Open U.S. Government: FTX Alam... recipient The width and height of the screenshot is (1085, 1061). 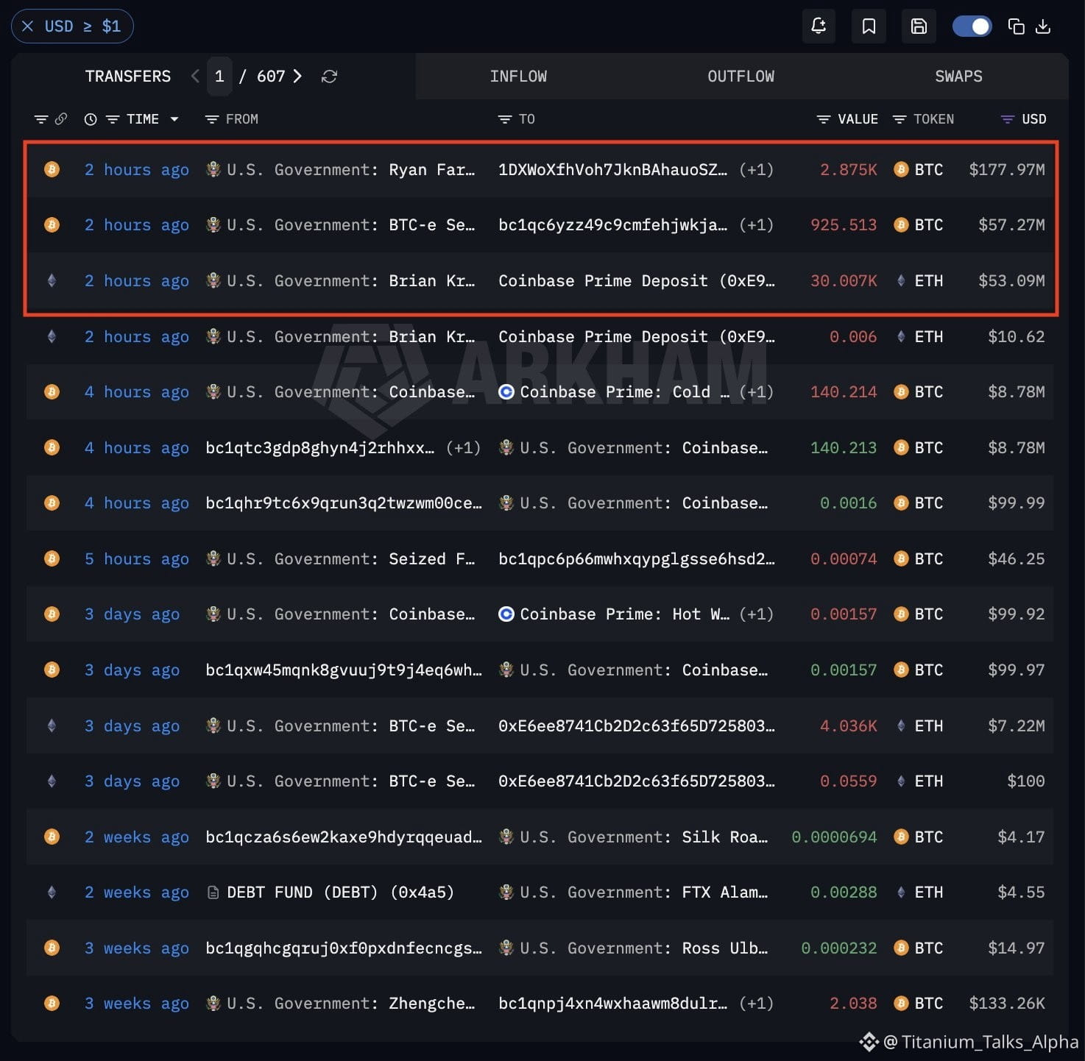click(634, 892)
